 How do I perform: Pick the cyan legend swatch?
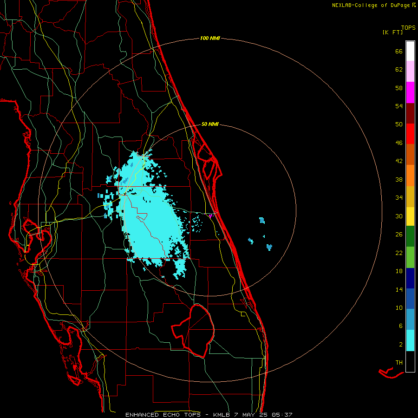410,340
